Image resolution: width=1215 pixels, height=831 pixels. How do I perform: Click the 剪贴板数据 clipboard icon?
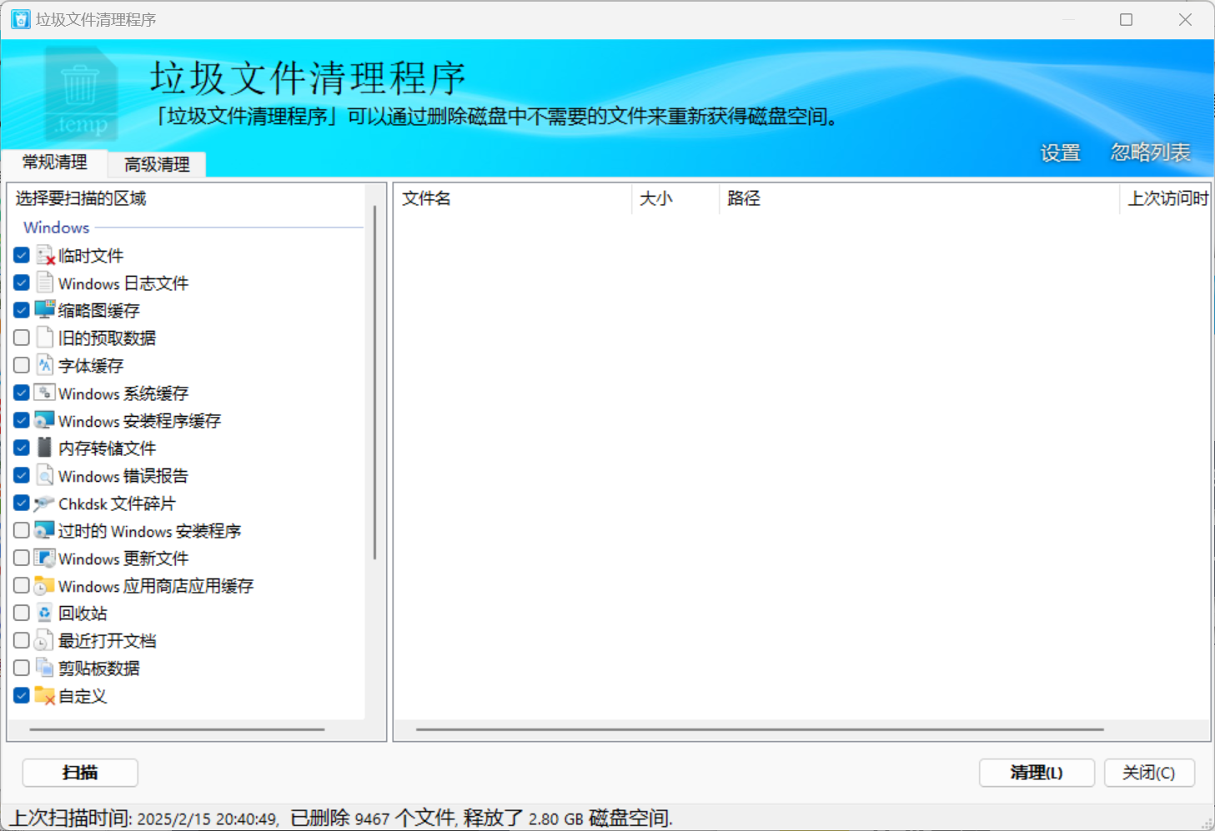pos(45,668)
